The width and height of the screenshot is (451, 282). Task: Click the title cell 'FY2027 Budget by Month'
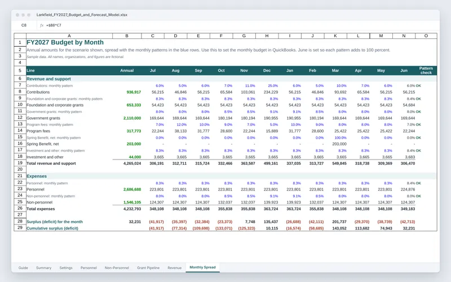click(65, 42)
